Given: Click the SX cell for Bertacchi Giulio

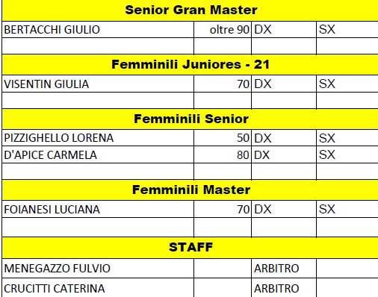Looking at the screenshot, I should click(x=347, y=30).
